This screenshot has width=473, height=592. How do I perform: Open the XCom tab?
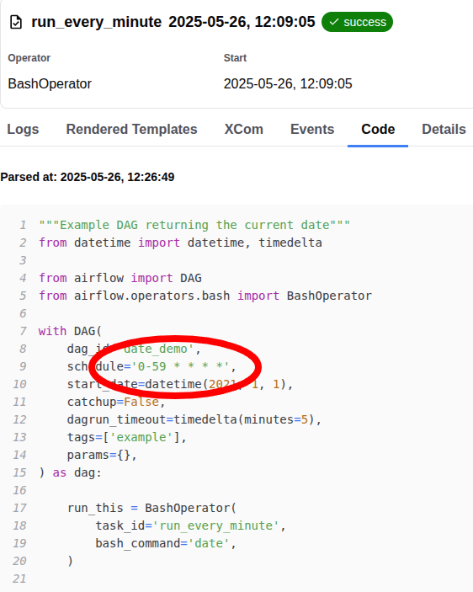tap(244, 130)
